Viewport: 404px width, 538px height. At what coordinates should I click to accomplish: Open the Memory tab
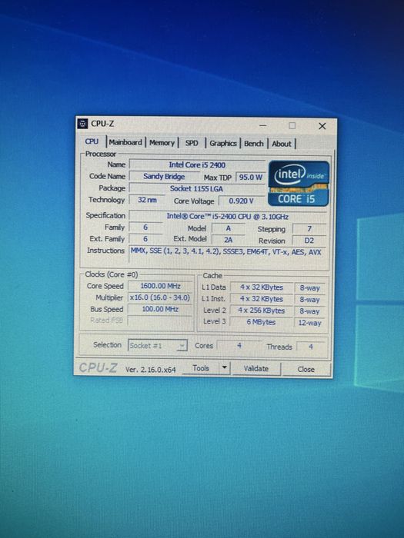click(162, 143)
